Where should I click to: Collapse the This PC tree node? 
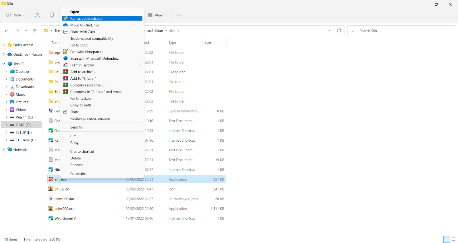pos(4,64)
